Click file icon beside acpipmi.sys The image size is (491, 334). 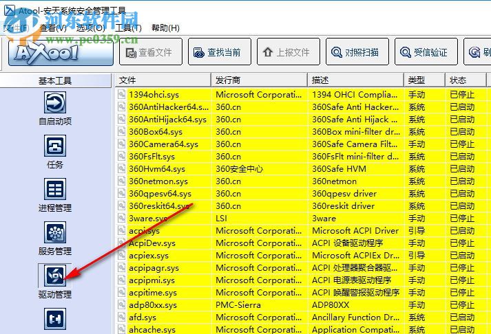[x=122, y=280]
